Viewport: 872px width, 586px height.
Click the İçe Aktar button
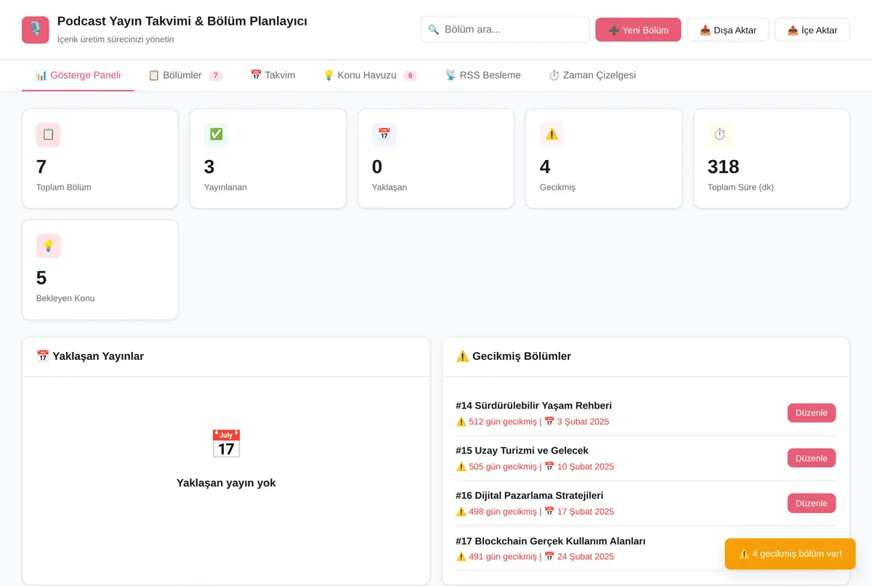pos(812,30)
